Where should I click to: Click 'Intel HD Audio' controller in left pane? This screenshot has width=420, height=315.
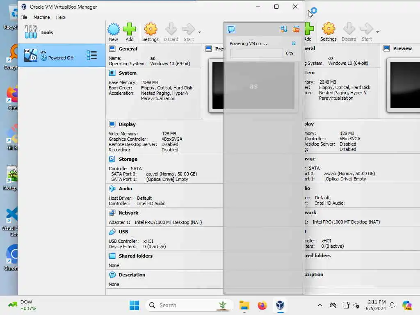click(x=151, y=203)
